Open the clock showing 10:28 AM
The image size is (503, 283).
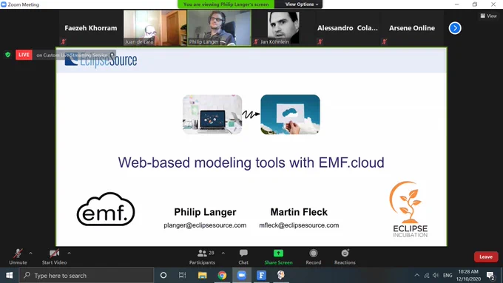(x=468, y=276)
